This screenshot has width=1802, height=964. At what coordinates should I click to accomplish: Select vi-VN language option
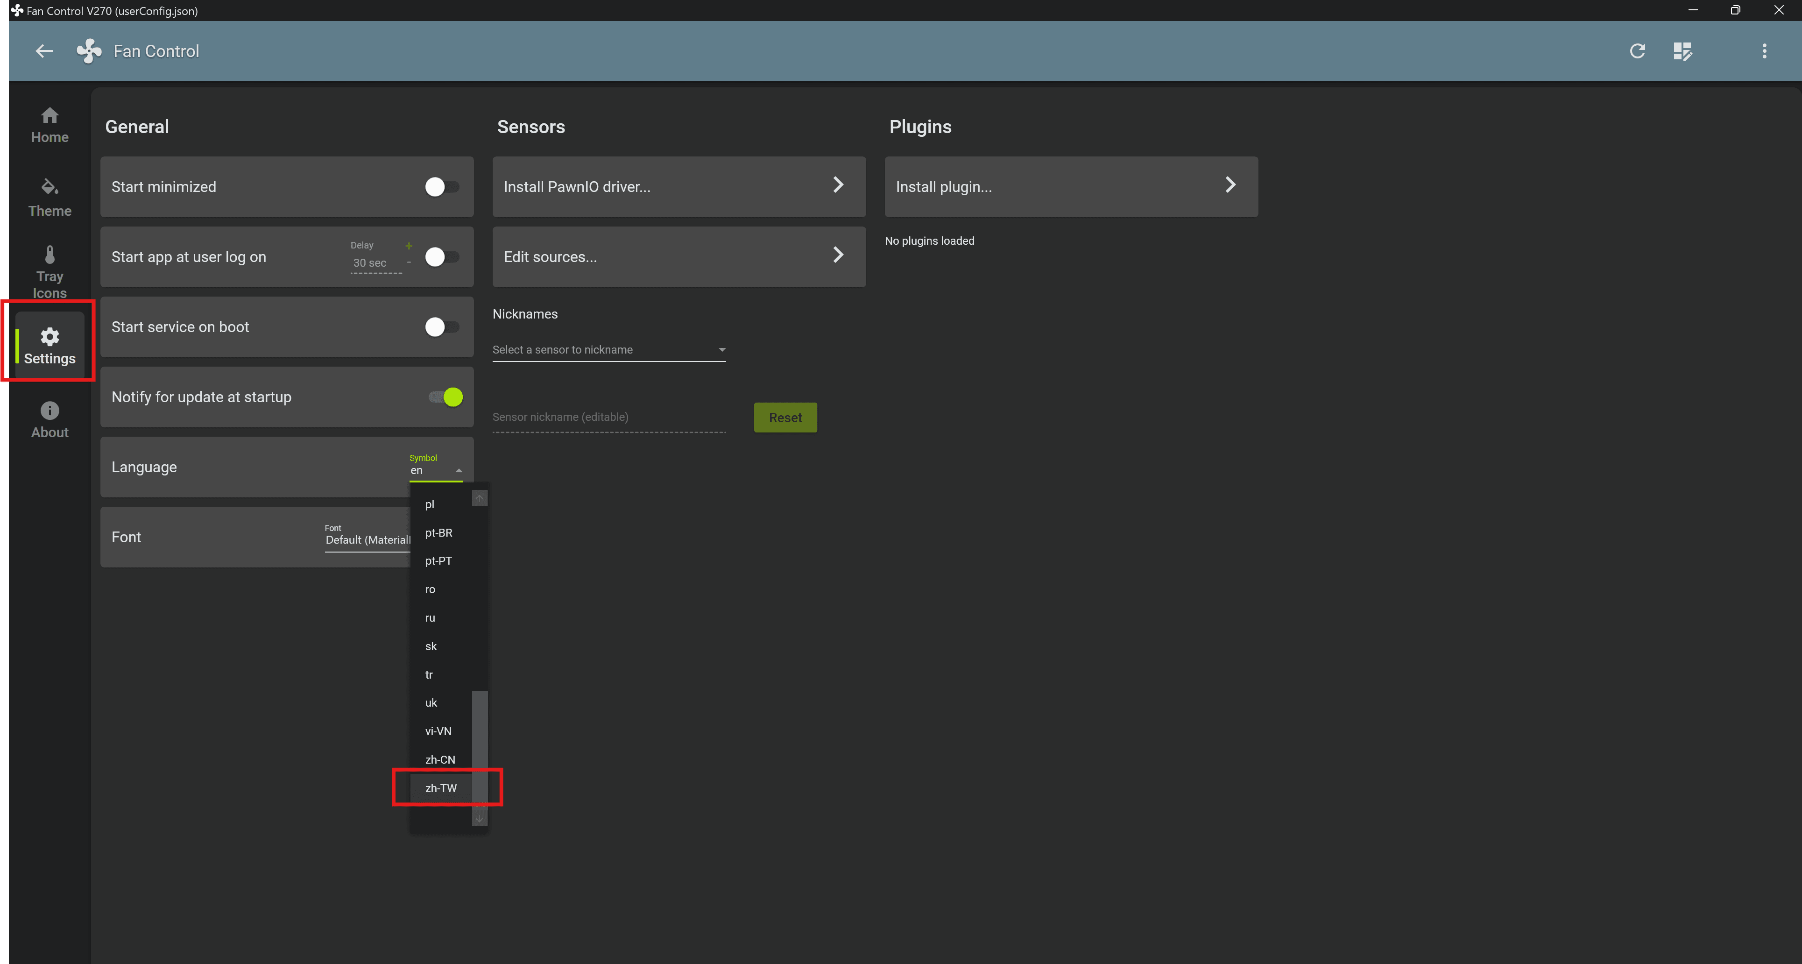(441, 732)
